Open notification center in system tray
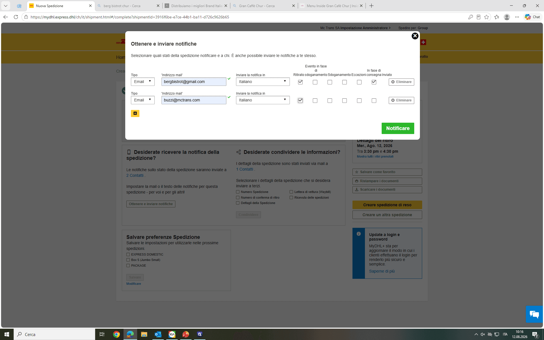This screenshot has height=340, width=544. click(535, 334)
